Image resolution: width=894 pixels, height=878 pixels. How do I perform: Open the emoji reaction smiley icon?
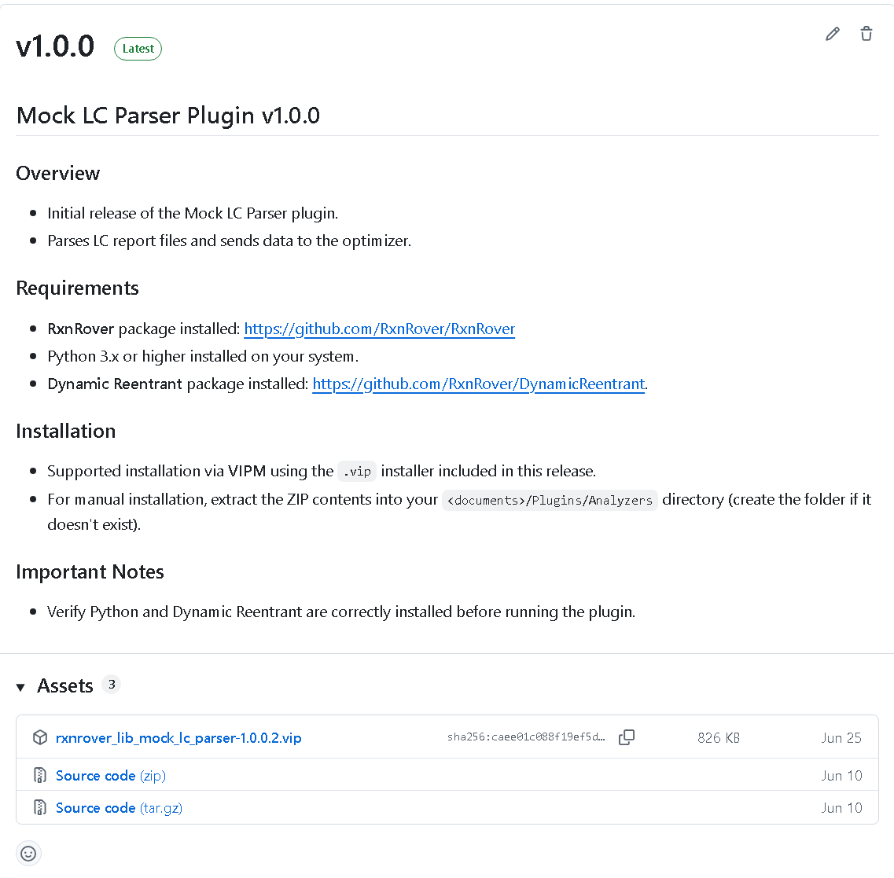click(28, 853)
